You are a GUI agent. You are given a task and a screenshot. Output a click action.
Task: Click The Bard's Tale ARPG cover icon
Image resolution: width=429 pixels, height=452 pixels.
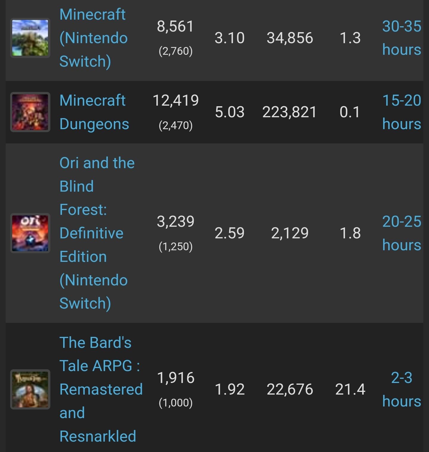[x=30, y=389]
